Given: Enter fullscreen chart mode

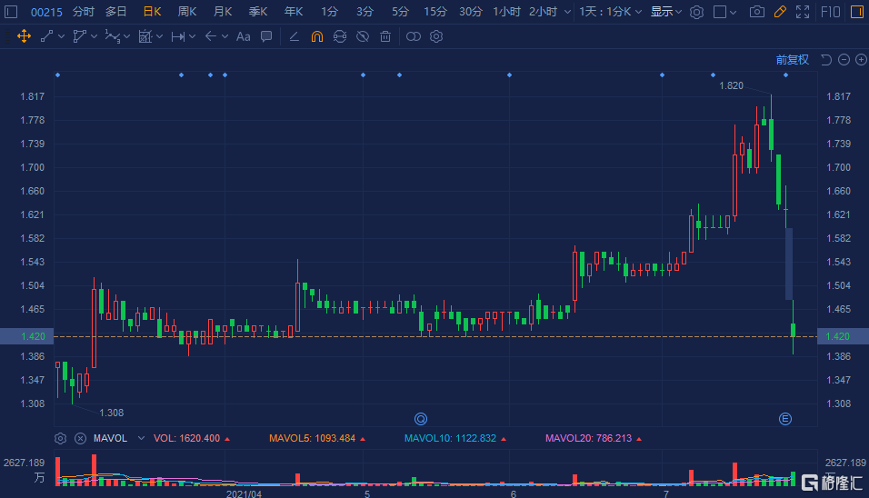Looking at the screenshot, I should 802,12.
